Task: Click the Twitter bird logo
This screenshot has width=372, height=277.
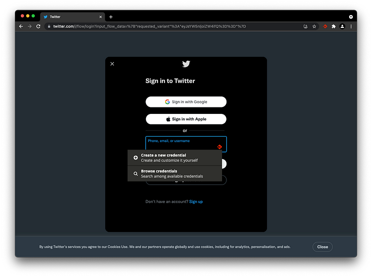Action: pyautogui.click(x=186, y=64)
